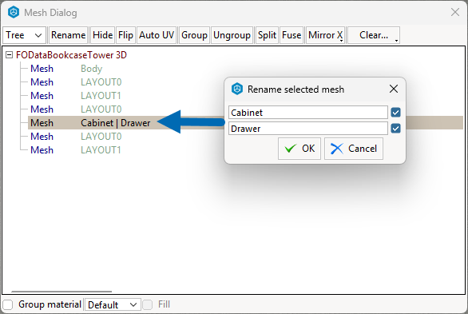
Task: Uncheck the checkbox next to Cabinet
Action: tap(396, 113)
